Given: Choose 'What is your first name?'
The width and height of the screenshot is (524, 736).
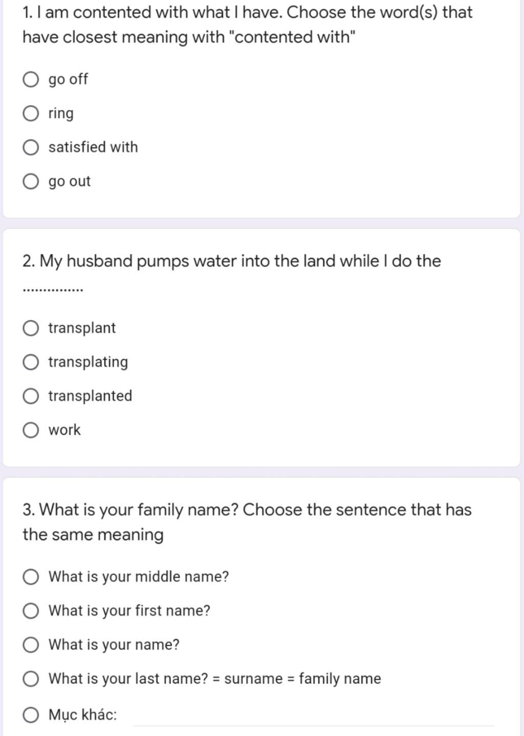Looking at the screenshot, I should pyautogui.click(x=31, y=611).
